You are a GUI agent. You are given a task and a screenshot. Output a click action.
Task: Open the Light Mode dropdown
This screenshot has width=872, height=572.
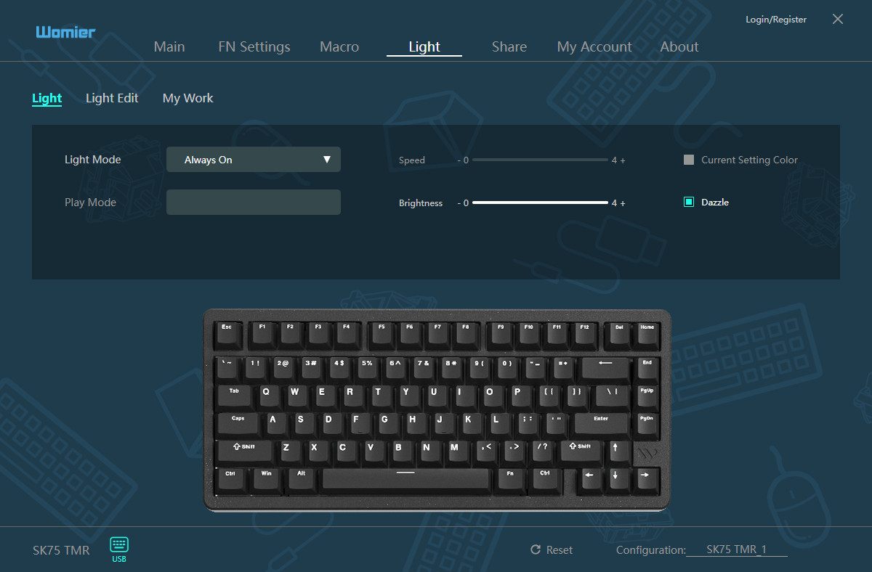pyautogui.click(x=254, y=160)
